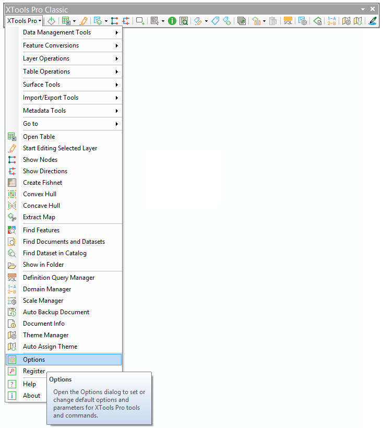This screenshot has width=383, height=428.
Task: Click the Domain Manager 1-A 2-B toolbar icon
Action: pos(332,21)
